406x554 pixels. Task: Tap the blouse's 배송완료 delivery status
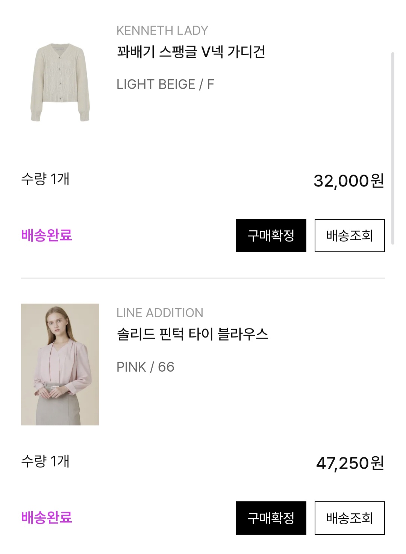[47, 518]
